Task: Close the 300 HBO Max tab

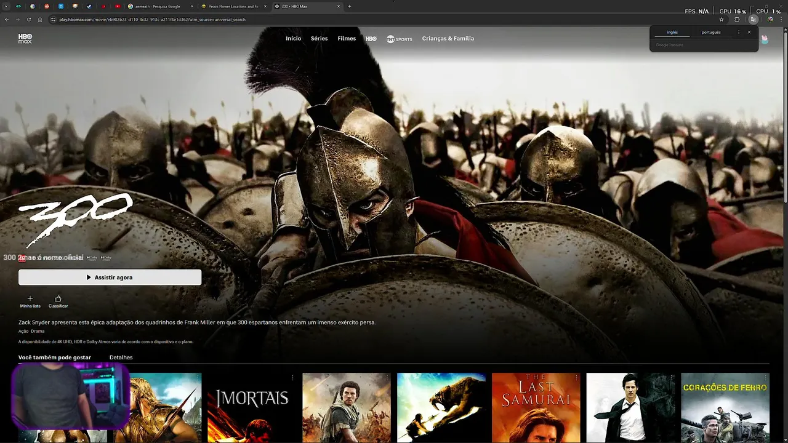Action: point(339,6)
